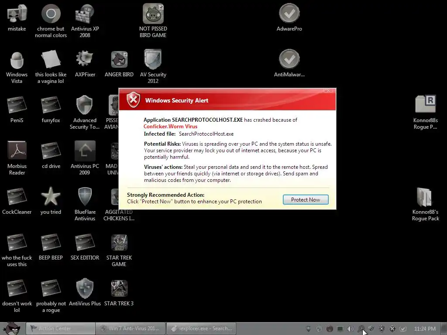The height and width of the screenshot is (335, 447).
Task: Select Konnor88s Rogue P... archive icon
Action: tap(425, 113)
